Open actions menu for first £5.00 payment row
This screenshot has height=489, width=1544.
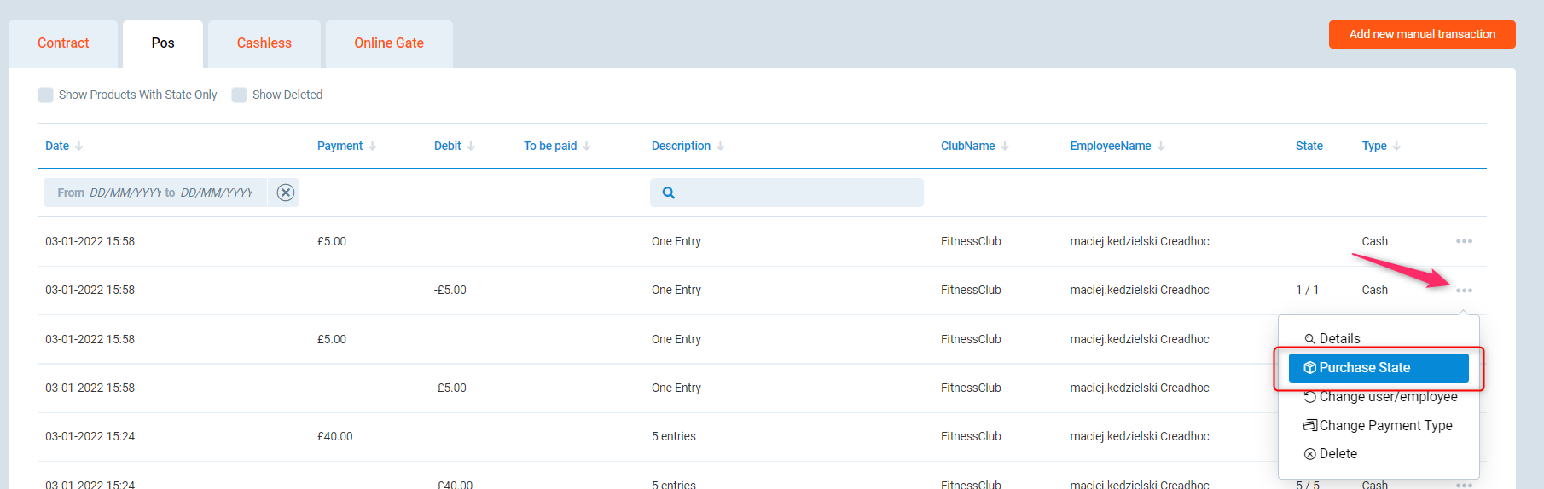click(x=1464, y=241)
